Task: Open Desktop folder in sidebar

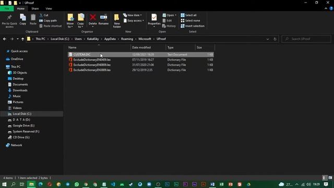Action: pyautogui.click(x=16, y=79)
